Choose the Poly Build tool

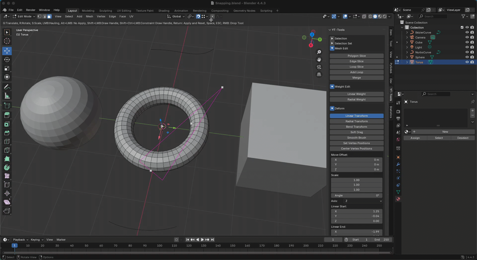(x=7, y=159)
